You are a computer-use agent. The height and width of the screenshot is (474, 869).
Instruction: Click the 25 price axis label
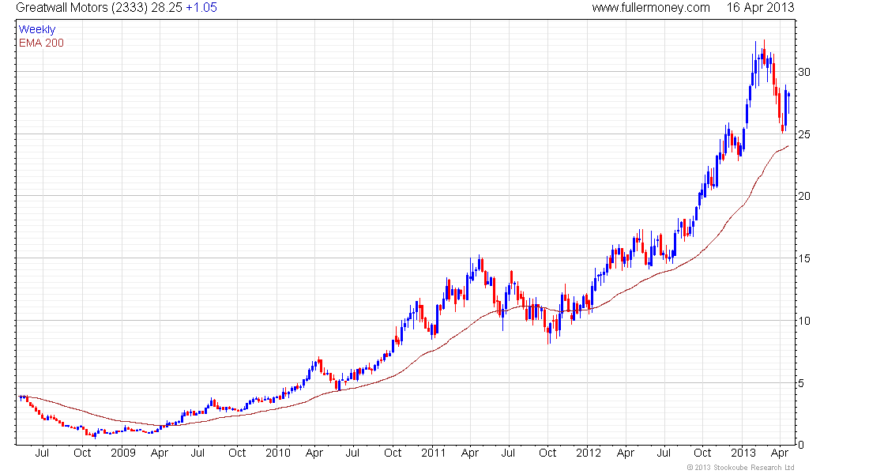[x=804, y=135]
